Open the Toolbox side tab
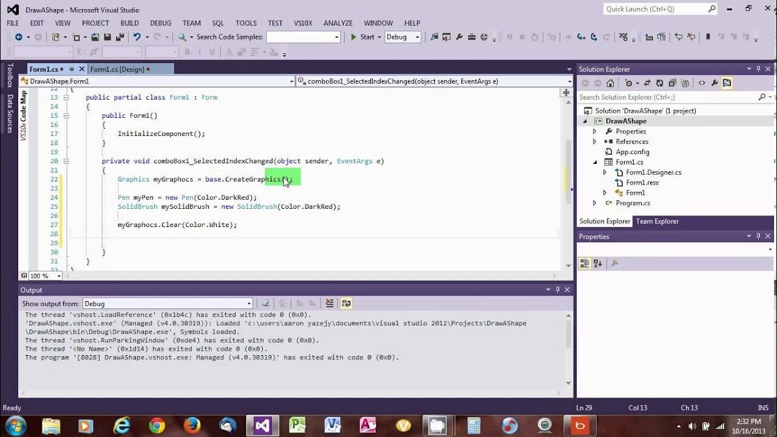 (x=9, y=76)
